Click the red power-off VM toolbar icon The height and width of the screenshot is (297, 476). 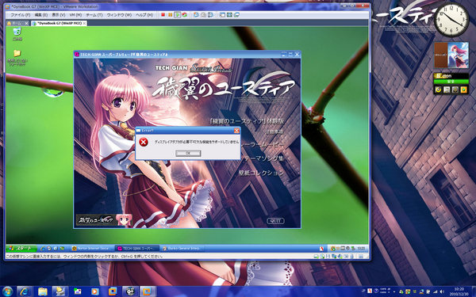(x=163, y=15)
